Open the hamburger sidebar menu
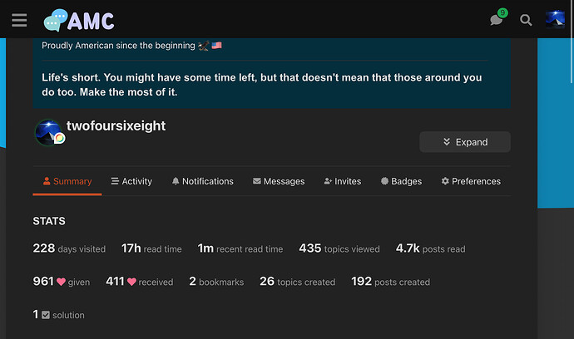 (19, 20)
